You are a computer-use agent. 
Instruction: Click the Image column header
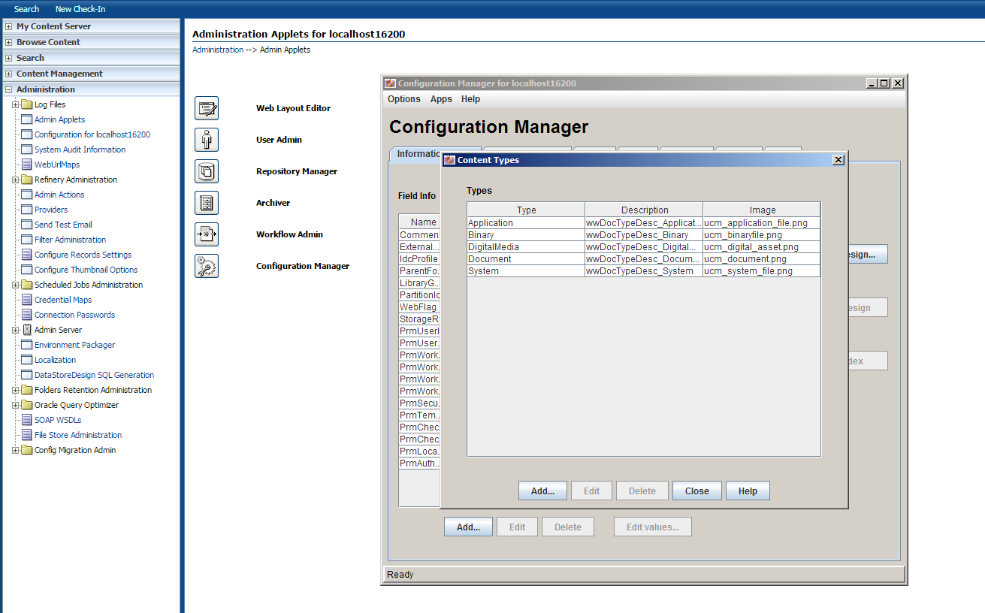(762, 210)
